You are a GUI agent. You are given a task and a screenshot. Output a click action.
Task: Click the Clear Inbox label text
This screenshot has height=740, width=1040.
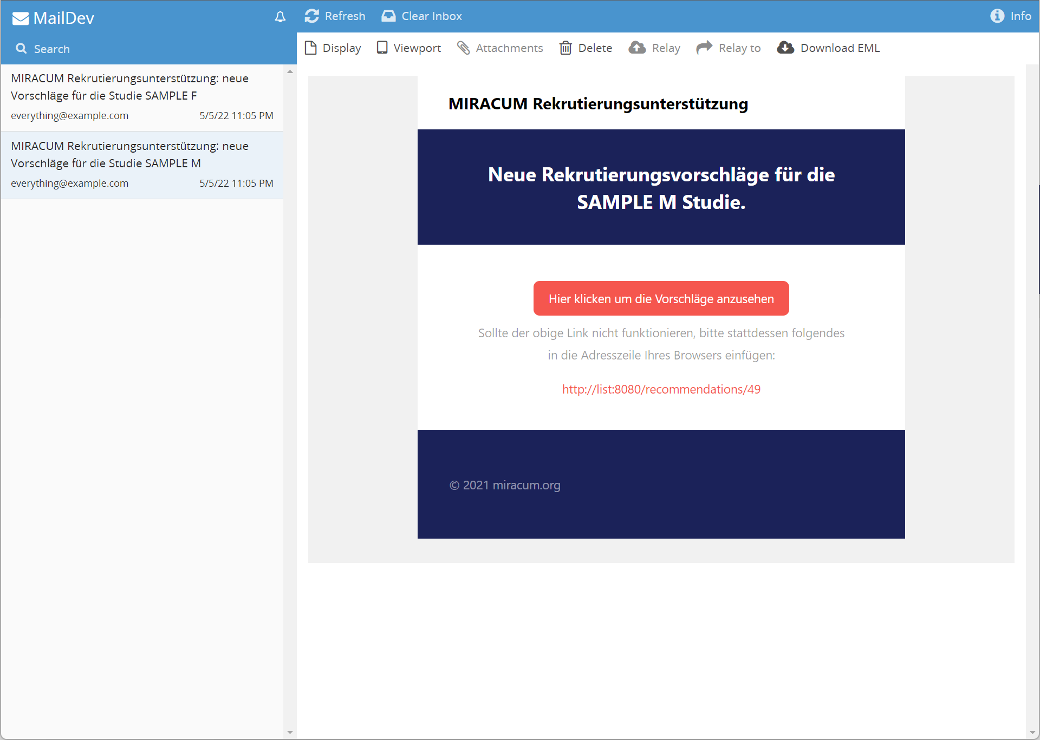[432, 16]
